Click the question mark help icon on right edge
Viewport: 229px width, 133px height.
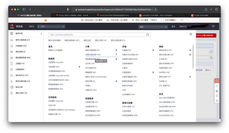coord(217,96)
